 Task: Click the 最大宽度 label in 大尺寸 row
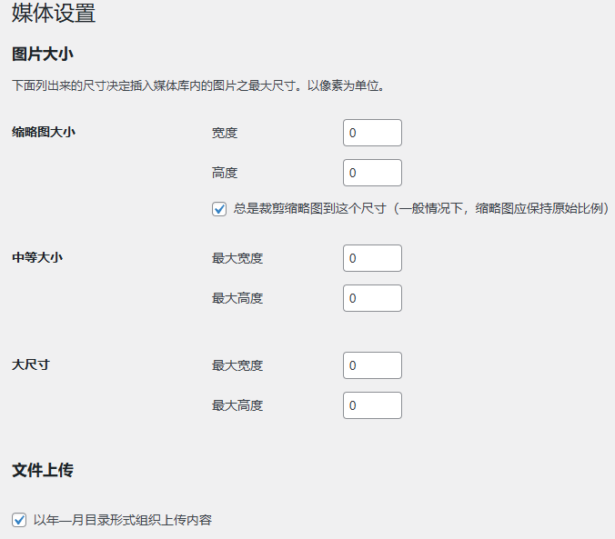pyautogui.click(x=237, y=365)
